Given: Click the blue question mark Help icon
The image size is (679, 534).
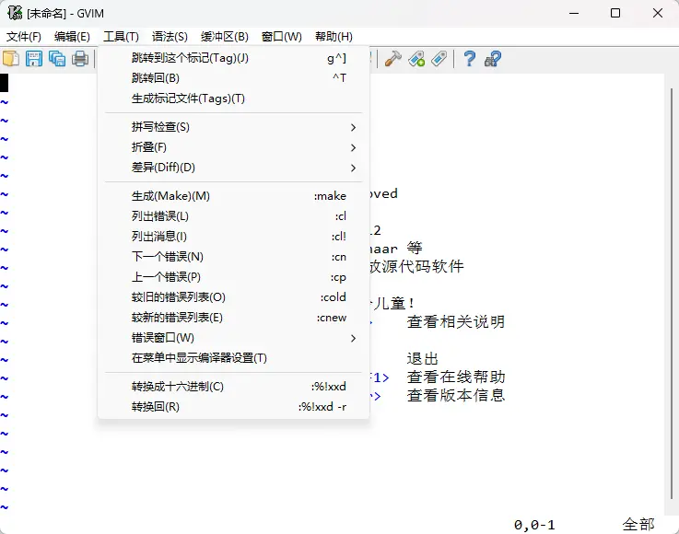Looking at the screenshot, I should 470,58.
